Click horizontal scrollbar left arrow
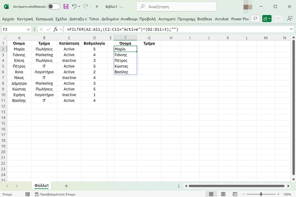The image size is (296, 197). (186, 186)
